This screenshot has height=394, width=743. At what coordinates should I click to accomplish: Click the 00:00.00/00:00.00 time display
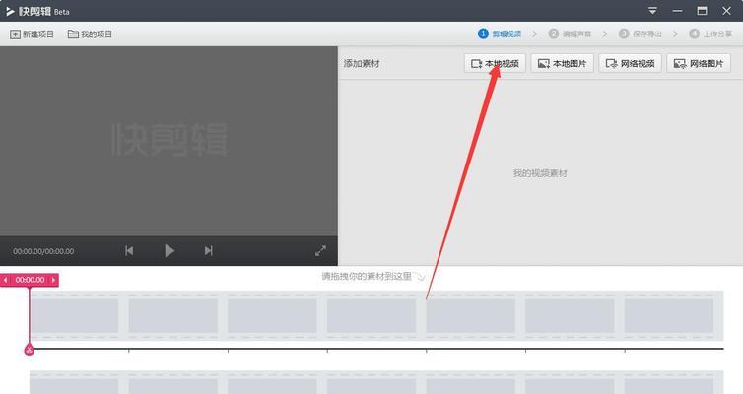(43, 251)
